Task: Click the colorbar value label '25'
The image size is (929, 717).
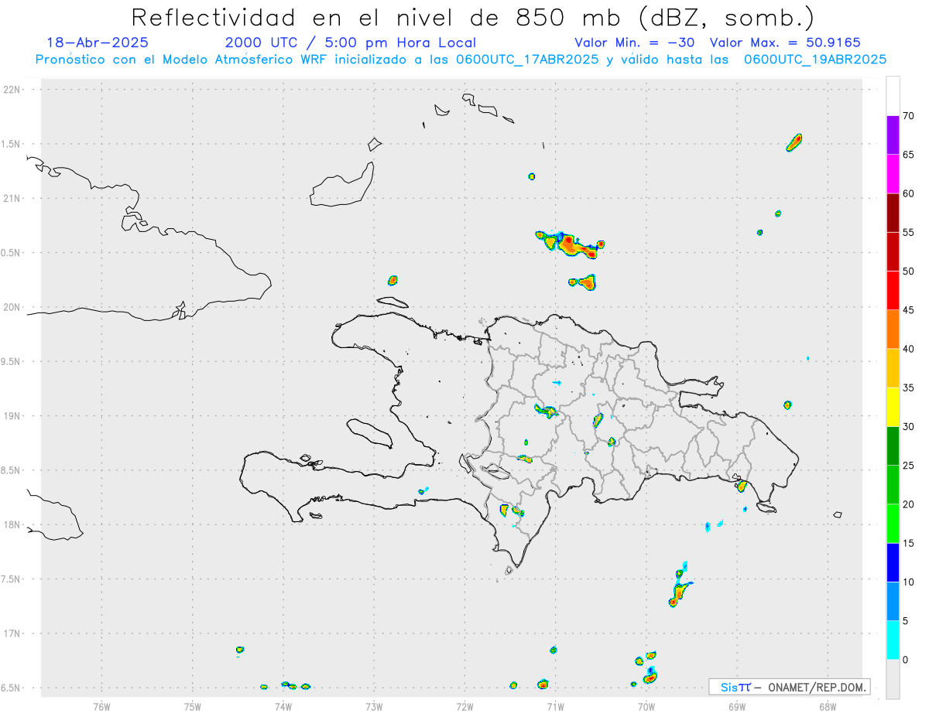Action: click(908, 465)
